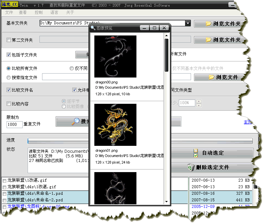The height and width of the screenshot is (224, 263).
Task: Click the folder icon in 第二文件夹 browse button
Action: coord(208,40)
